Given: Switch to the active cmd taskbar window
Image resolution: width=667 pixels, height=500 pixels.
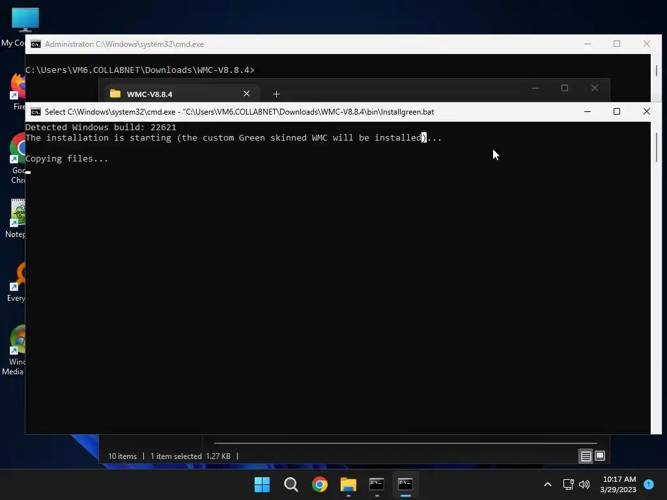Looking at the screenshot, I should point(405,484).
